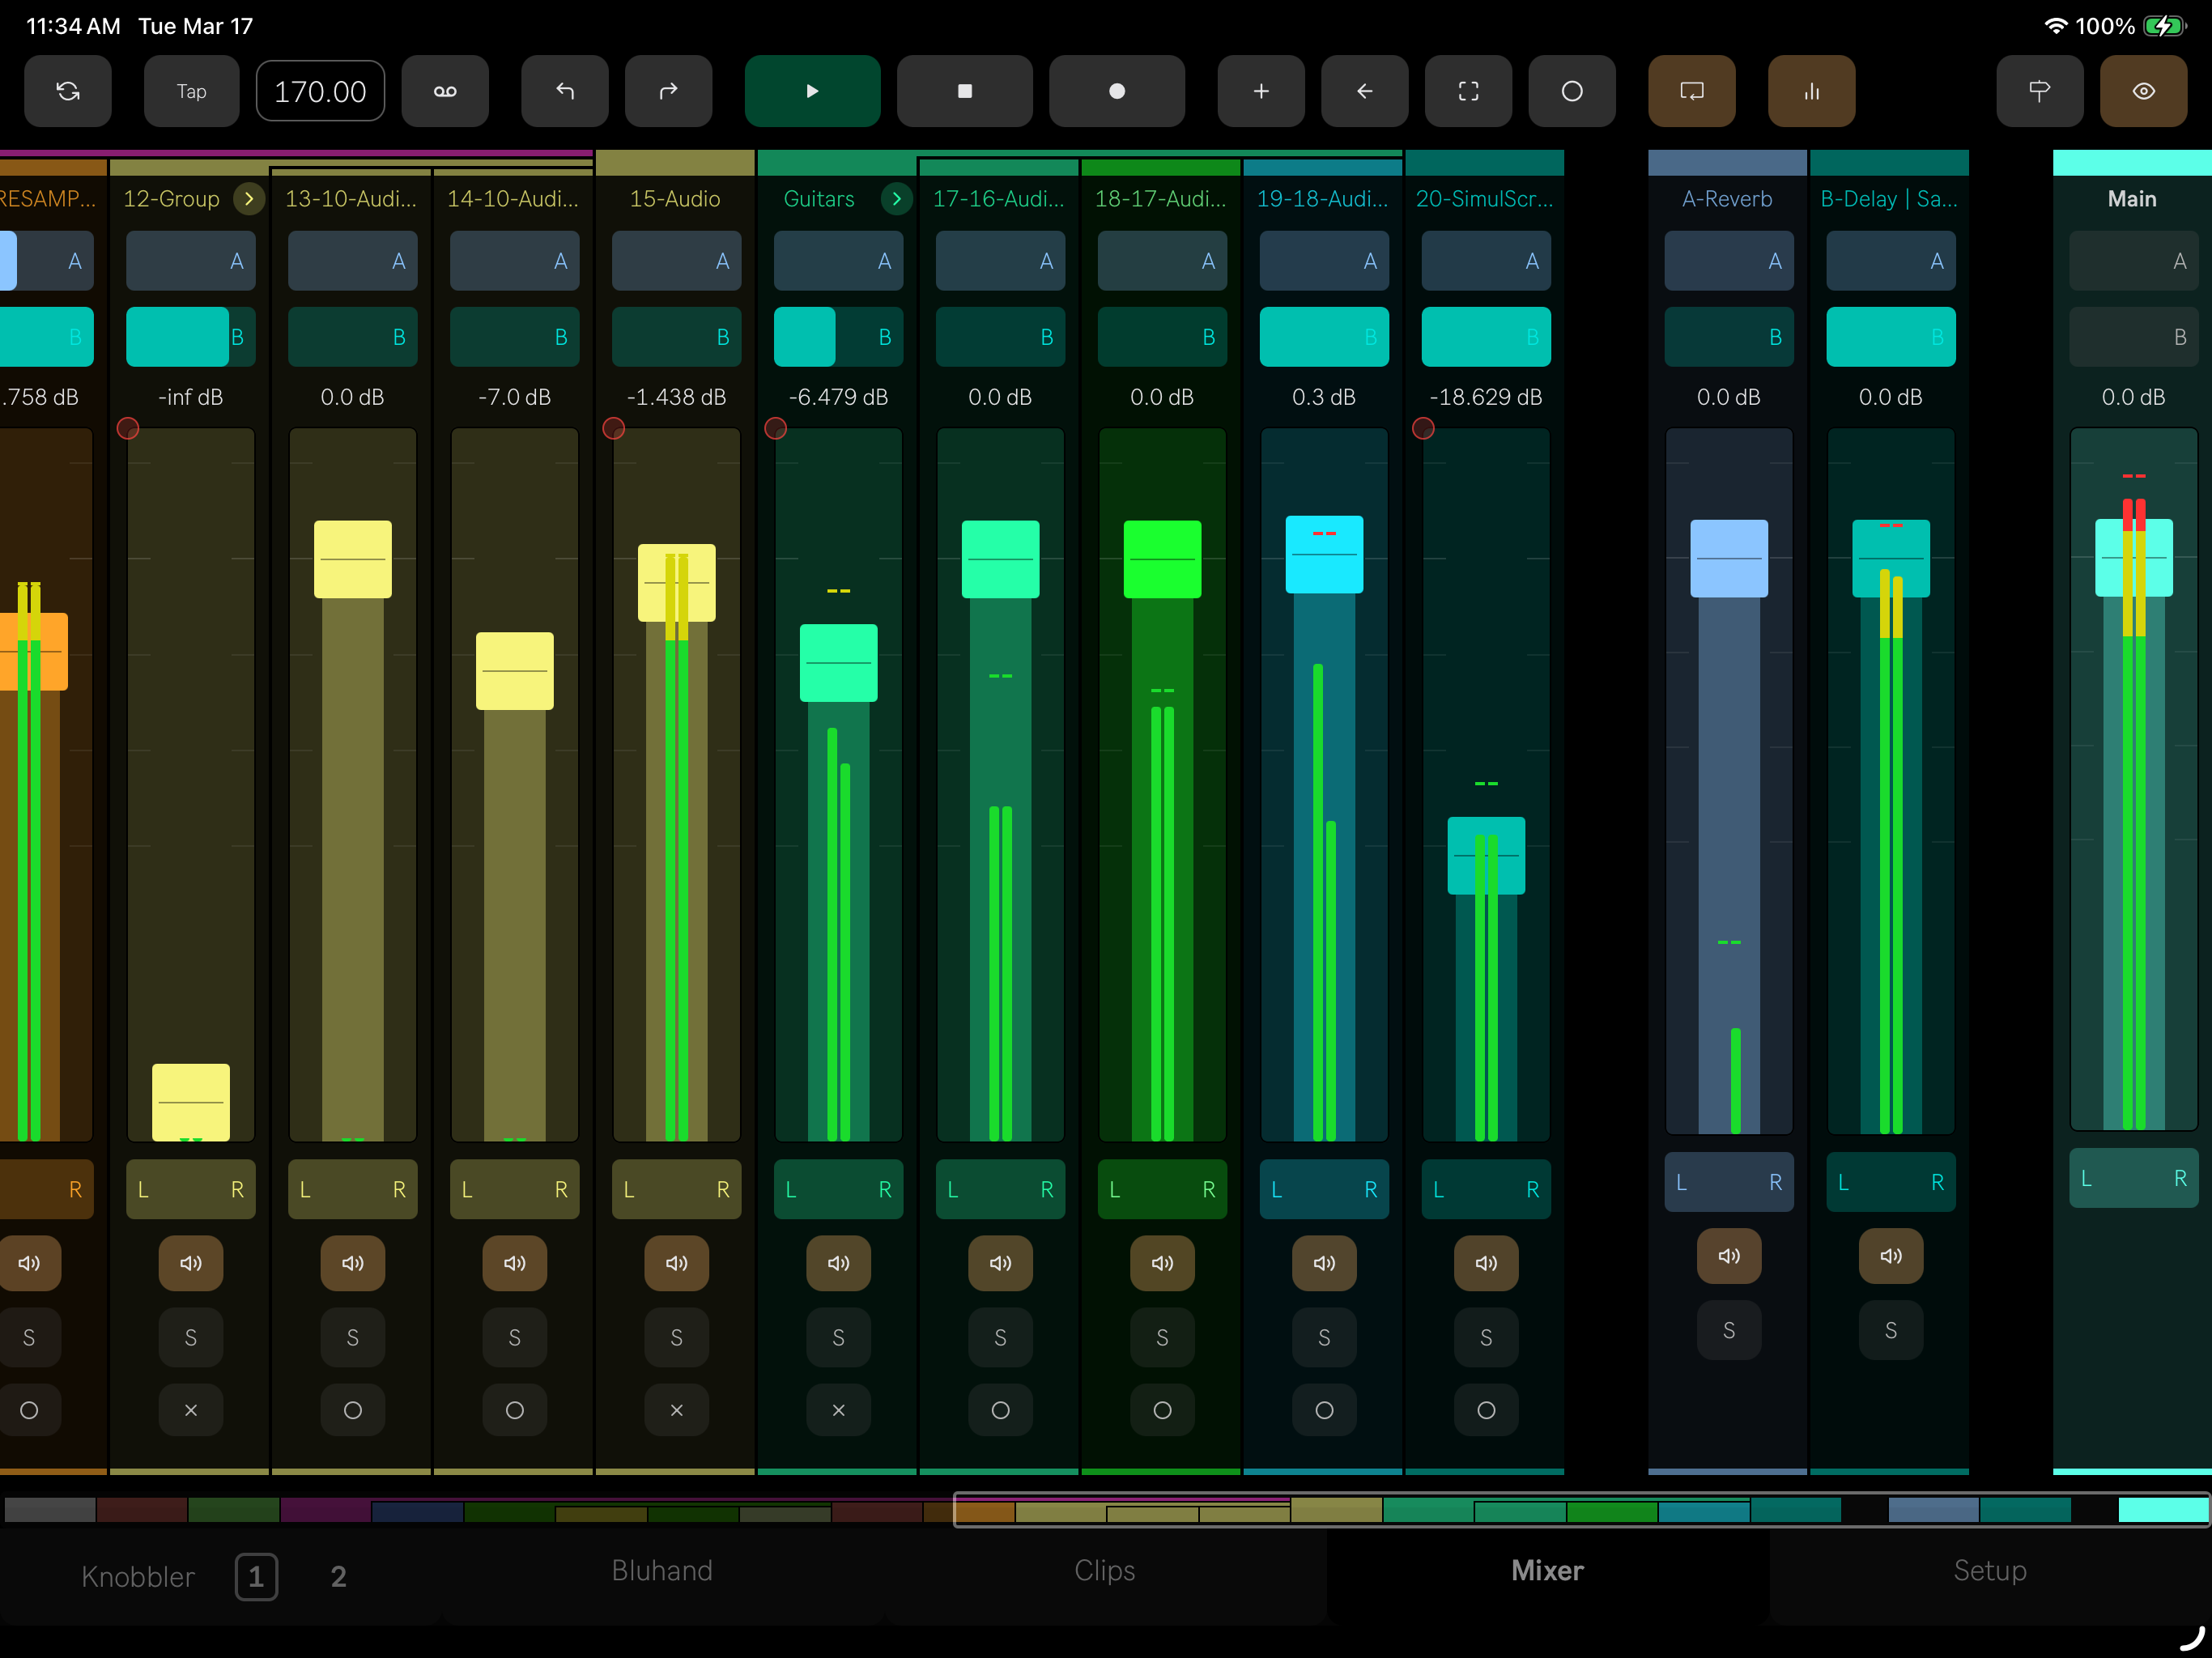The image size is (2212, 1658).
Task: Solo the Guitars track
Action: [x=838, y=1337]
